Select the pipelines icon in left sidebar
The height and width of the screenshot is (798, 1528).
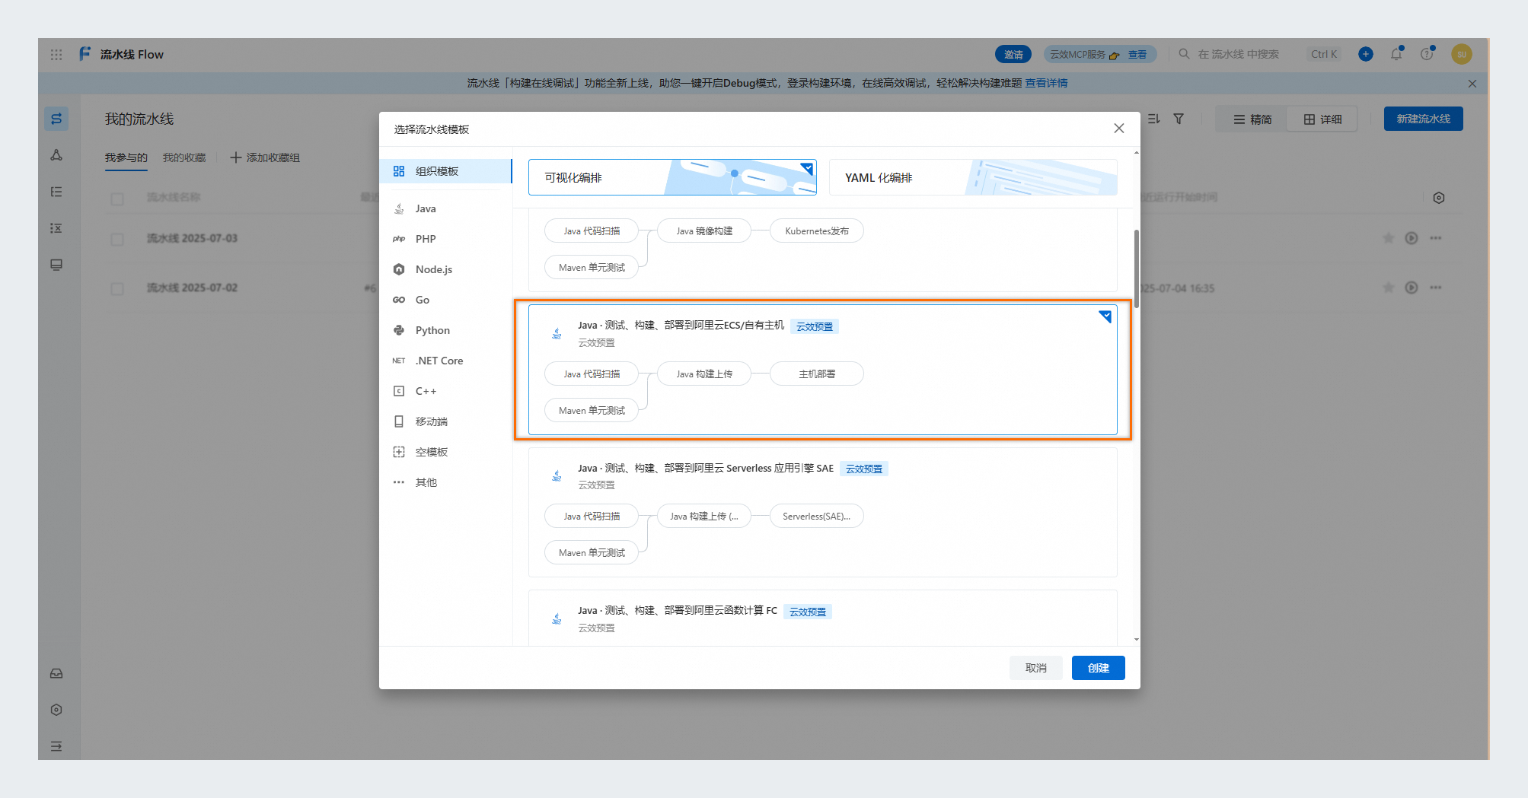pyautogui.click(x=56, y=119)
